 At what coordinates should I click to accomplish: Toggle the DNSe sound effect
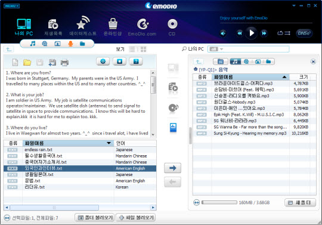304,33
